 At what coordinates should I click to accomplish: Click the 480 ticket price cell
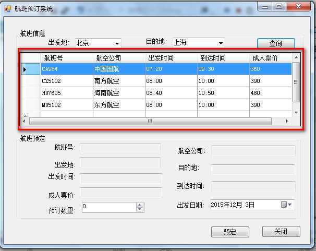pos(271,93)
